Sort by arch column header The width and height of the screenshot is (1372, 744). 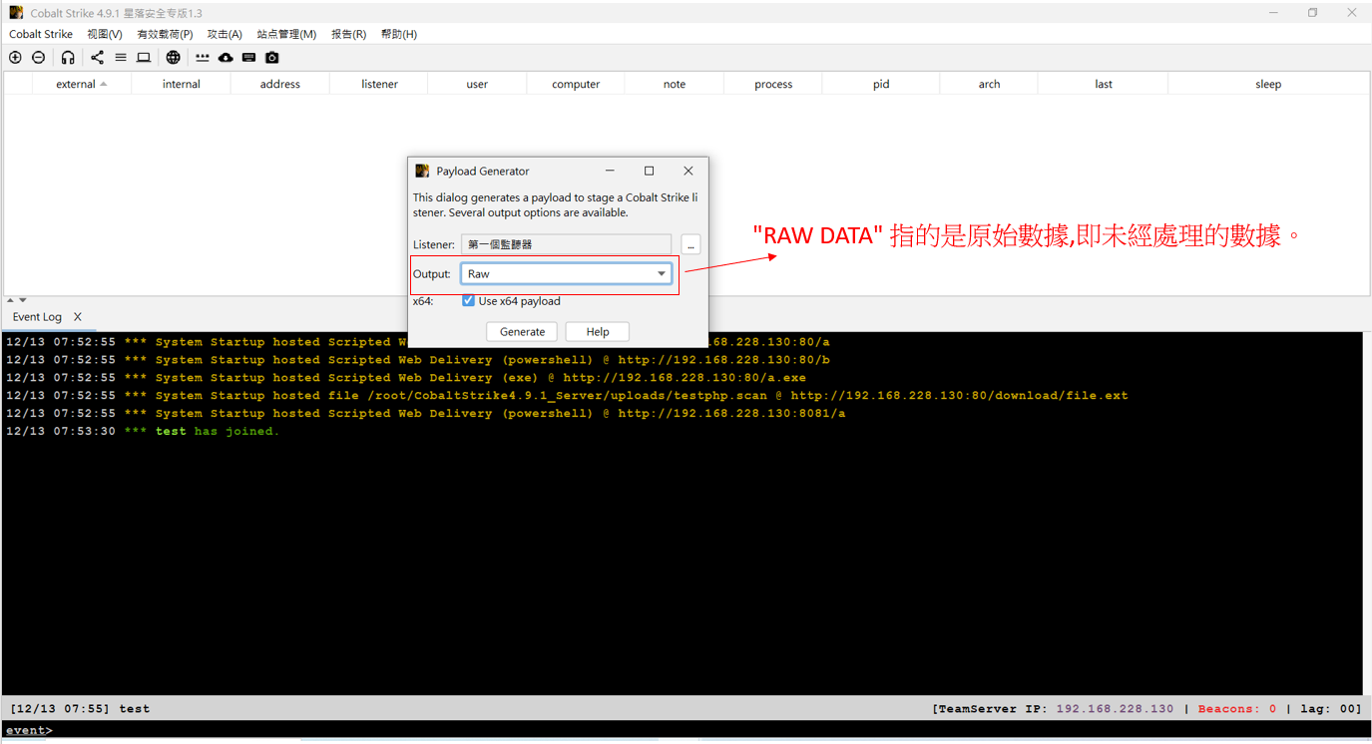(989, 84)
